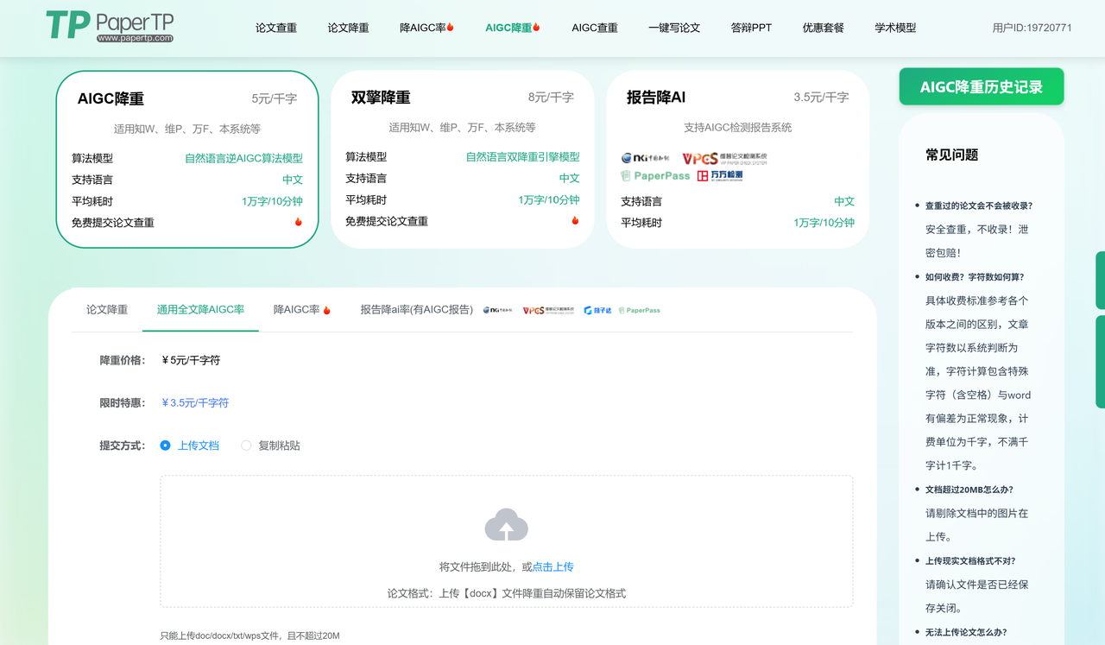Select the 双擎降重 8元/千字 card

[463, 159]
